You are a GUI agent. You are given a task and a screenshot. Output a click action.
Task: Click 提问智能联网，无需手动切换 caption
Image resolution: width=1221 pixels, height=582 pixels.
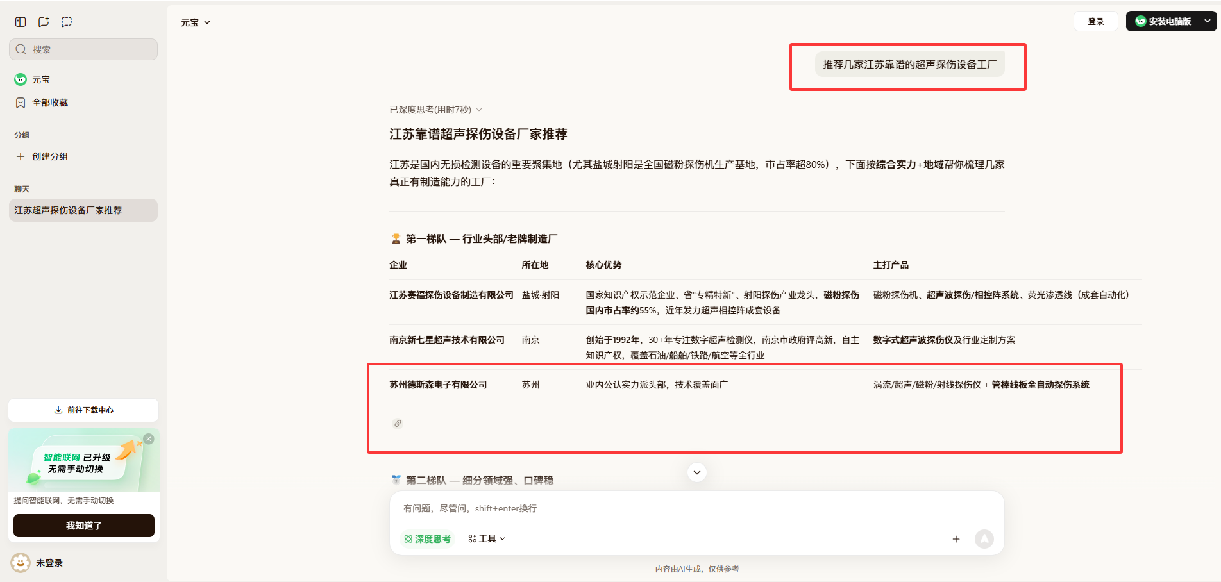(x=64, y=501)
